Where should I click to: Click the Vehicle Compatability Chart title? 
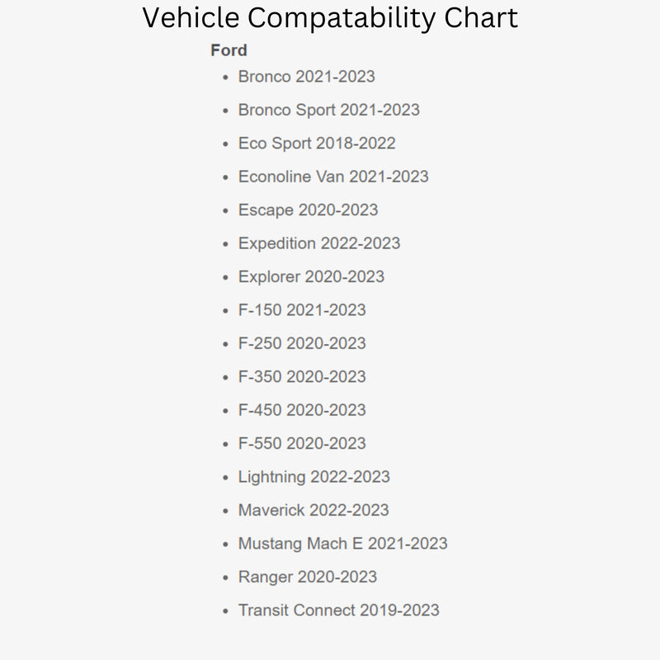coord(330,18)
